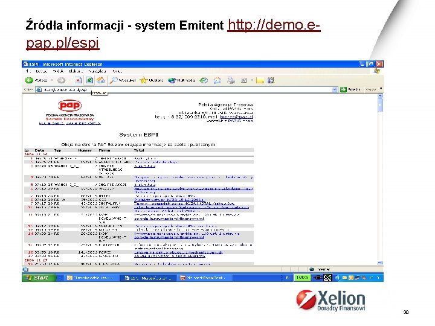
Task: Click the red Stop loading icon
Action: pyautogui.click(x=78, y=80)
